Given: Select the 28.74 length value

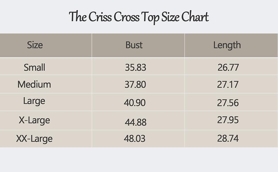Looking at the screenshot, I should click(228, 139).
